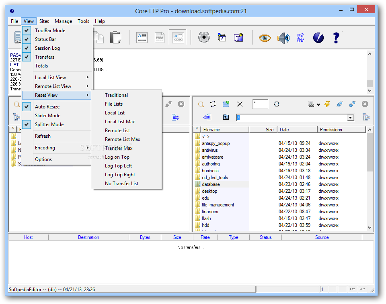Close the local pane with X icon
The height and width of the screenshot is (304, 386).
coord(181,104)
